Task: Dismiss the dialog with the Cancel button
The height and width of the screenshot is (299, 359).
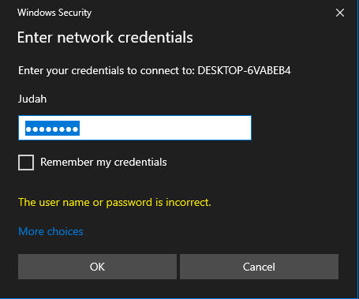Action: pos(259,267)
